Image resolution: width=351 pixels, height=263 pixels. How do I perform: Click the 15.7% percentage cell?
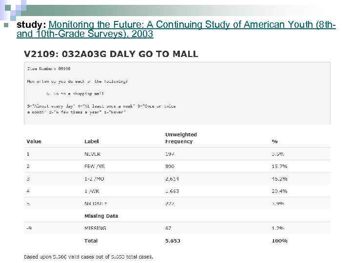pos(279,166)
